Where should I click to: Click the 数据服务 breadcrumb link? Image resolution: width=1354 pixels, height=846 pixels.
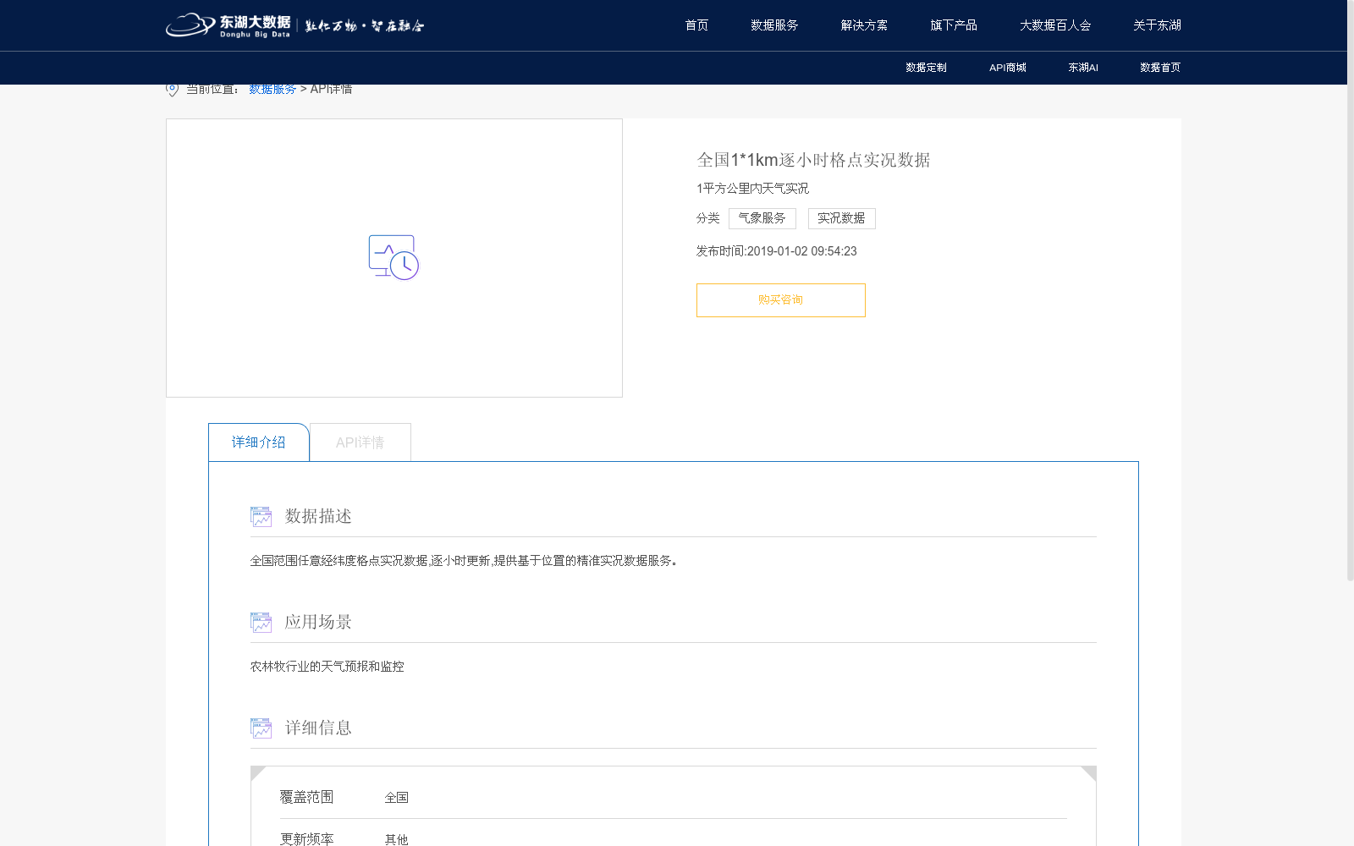tap(272, 90)
